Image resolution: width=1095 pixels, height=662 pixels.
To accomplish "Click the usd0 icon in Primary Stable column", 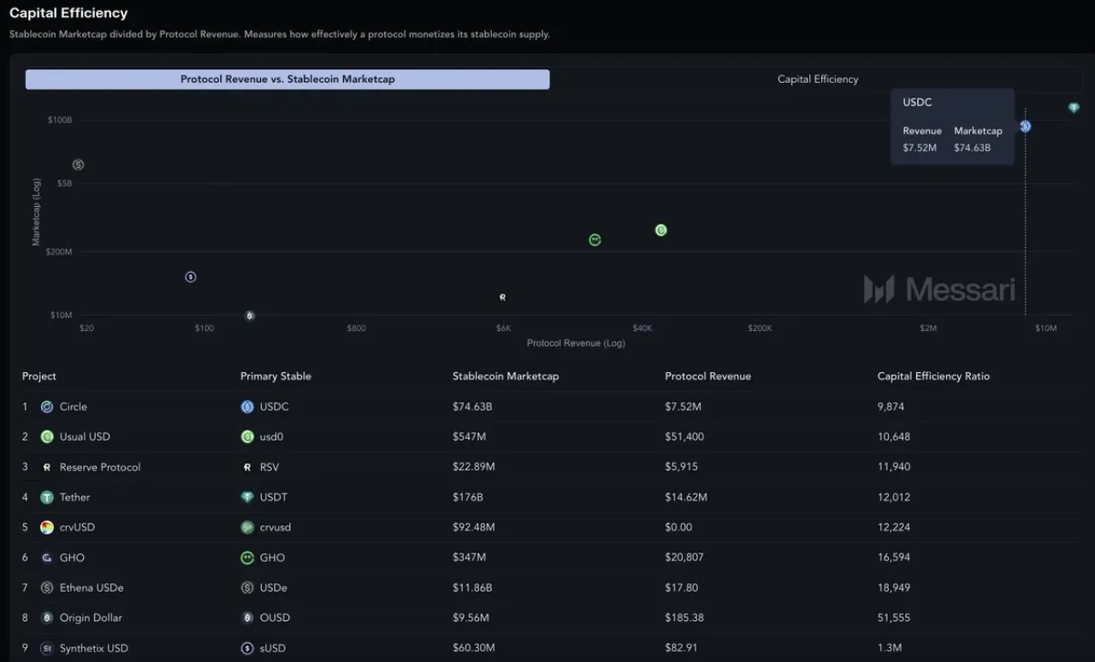I will click(x=247, y=437).
